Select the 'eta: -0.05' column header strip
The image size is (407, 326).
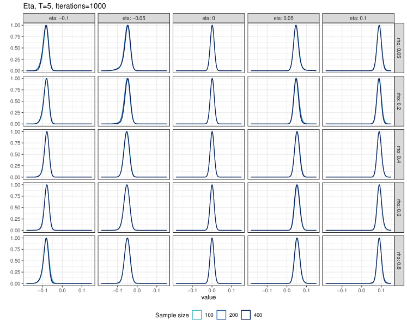(x=133, y=18)
